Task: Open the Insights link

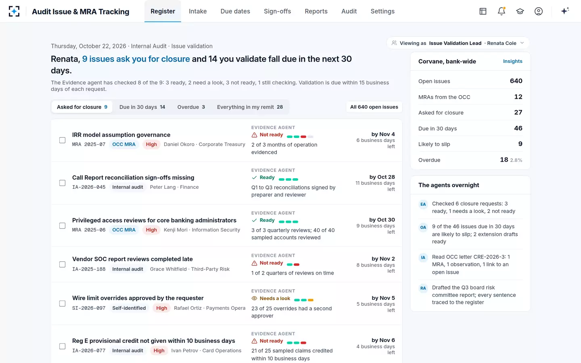Action: point(512,61)
